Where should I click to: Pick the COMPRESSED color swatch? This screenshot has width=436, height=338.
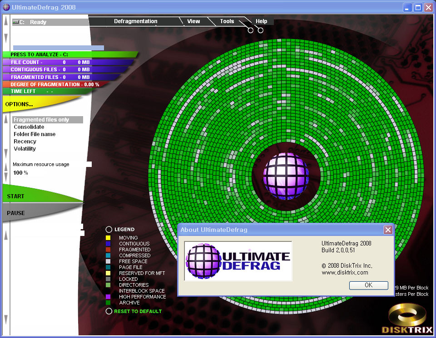[108, 255]
